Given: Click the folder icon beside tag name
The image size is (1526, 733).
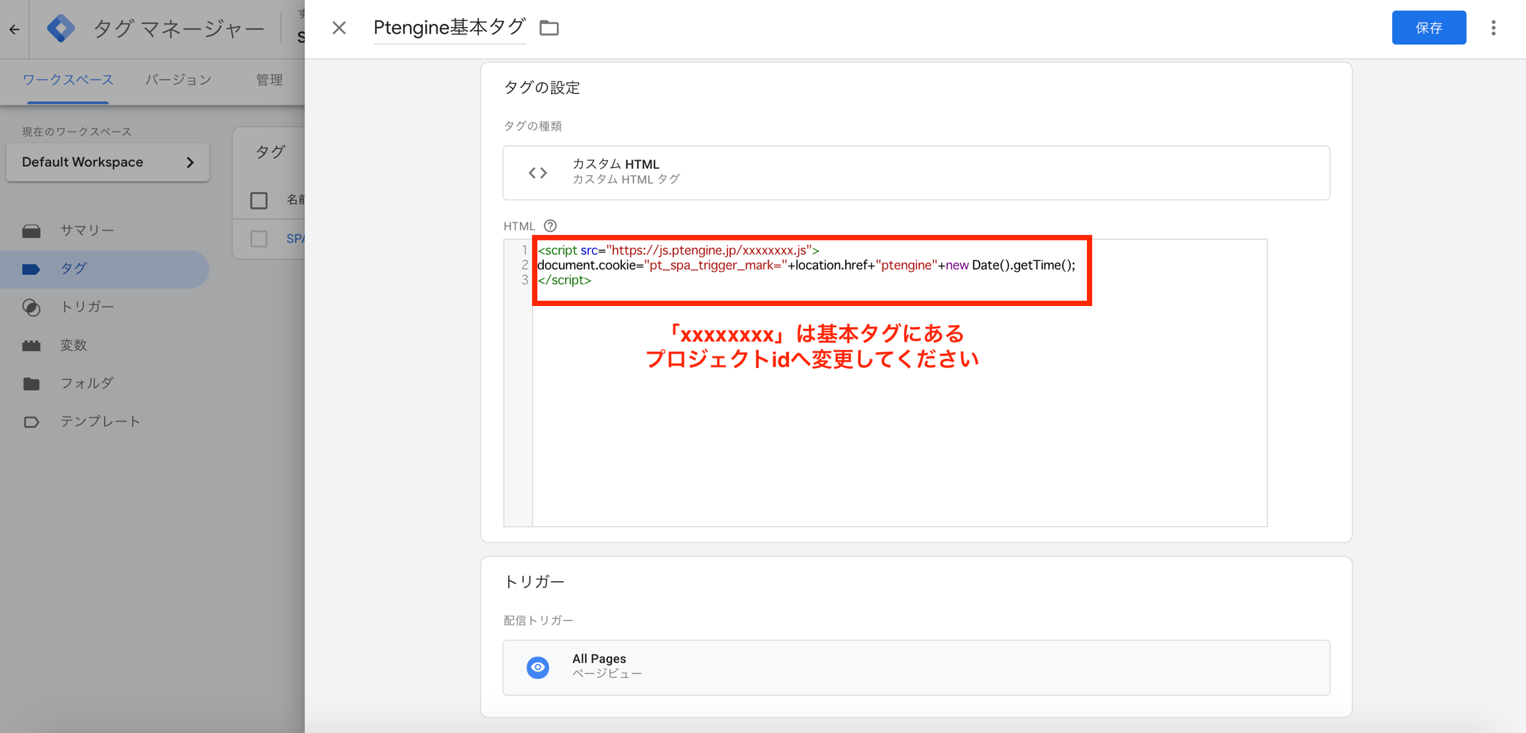Looking at the screenshot, I should 549,28.
